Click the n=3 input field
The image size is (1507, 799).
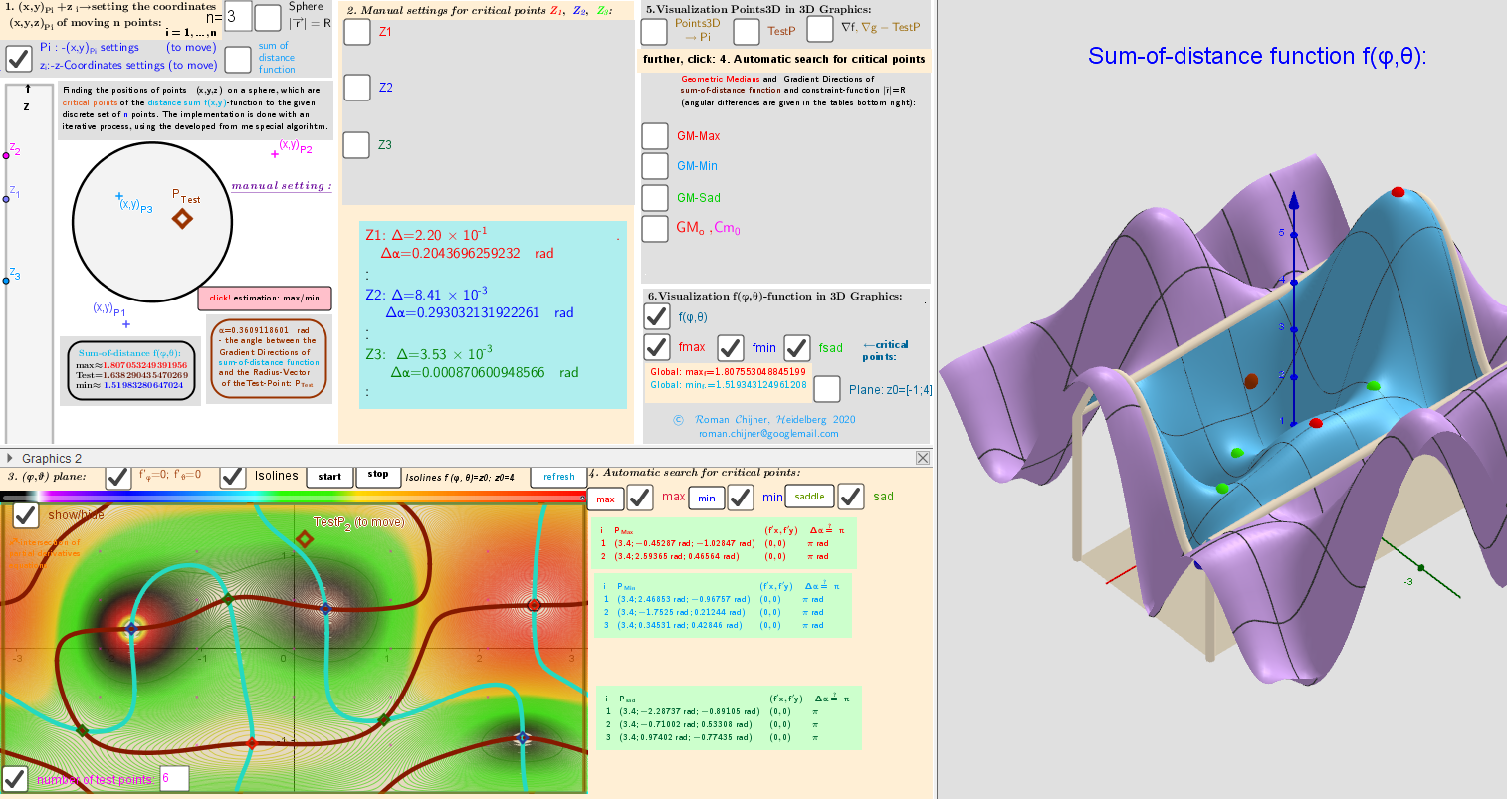238,16
